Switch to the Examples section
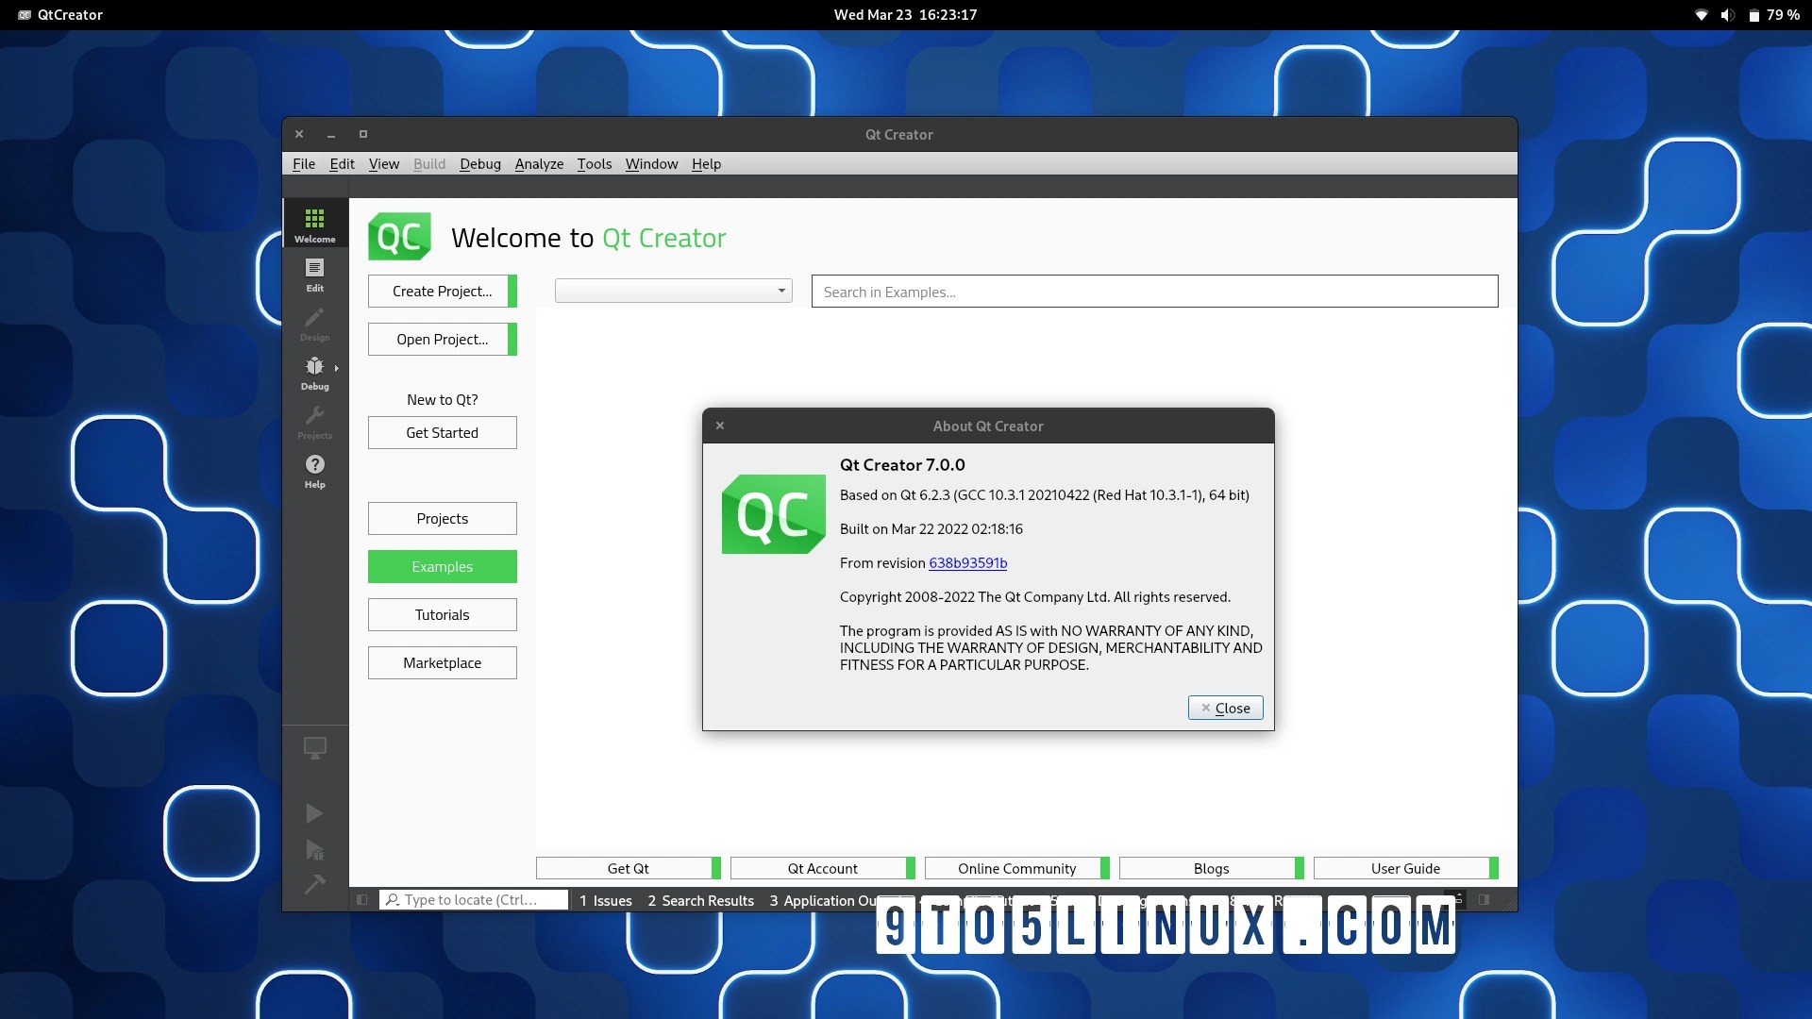Viewport: 1812px width, 1019px height. (442, 566)
